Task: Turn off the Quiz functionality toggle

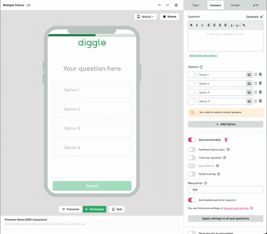Action: [x=192, y=140]
